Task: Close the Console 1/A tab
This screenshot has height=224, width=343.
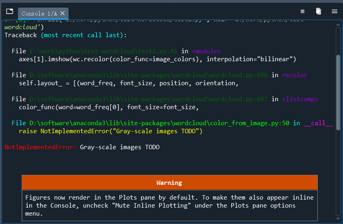Action: pyautogui.click(x=62, y=14)
